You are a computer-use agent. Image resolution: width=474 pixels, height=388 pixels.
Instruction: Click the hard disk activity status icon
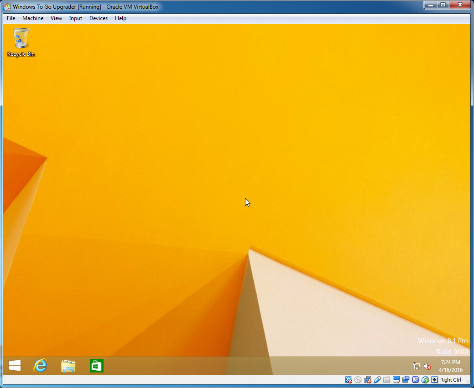349,380
